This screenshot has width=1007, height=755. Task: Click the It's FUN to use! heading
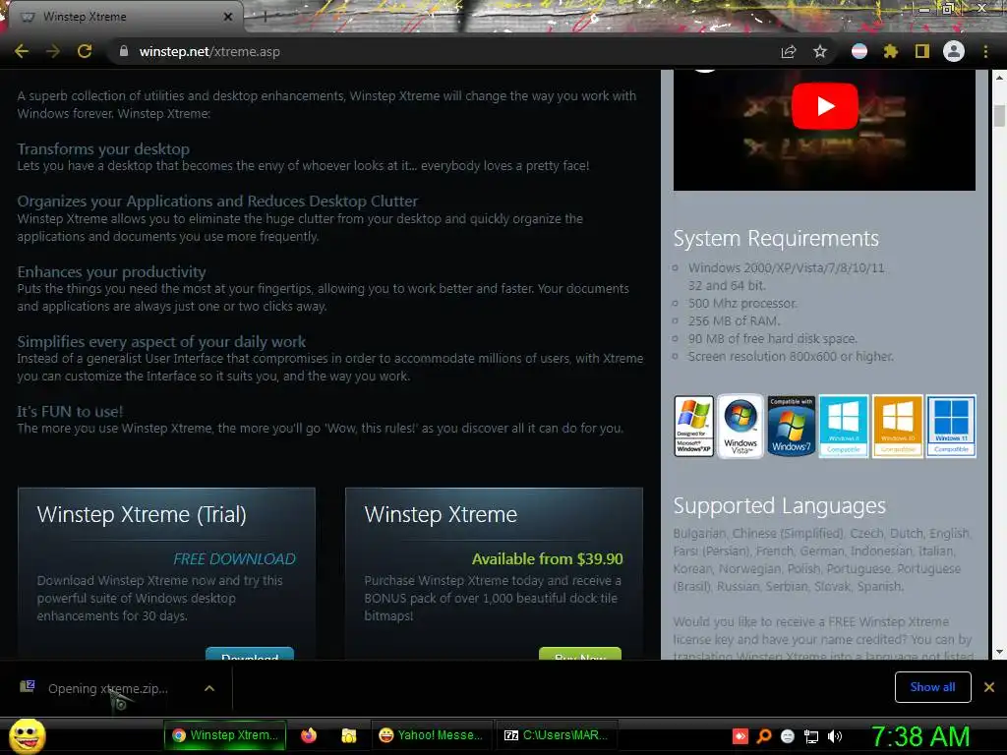(x=70, y=412)
